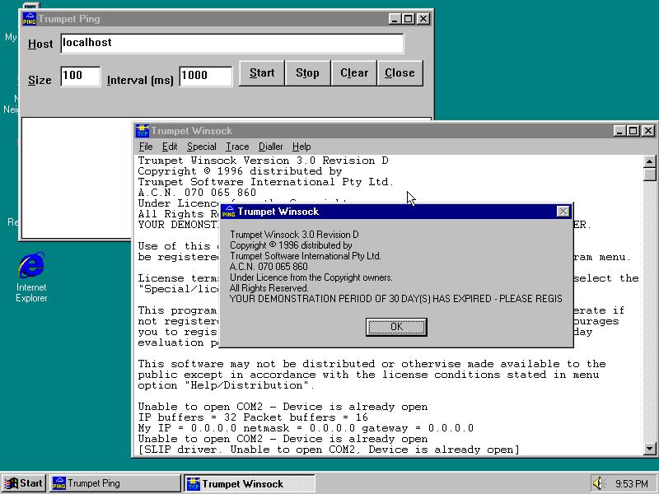Confirm the expired demo dialog with OK
This screenshot has width=659, height=494.
tap(396, 327)
